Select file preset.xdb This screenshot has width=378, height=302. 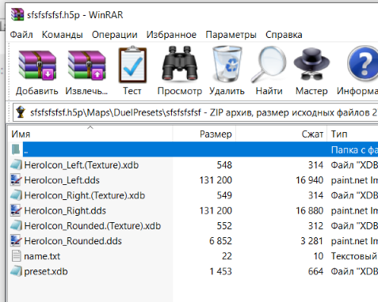pyautogui.click(x=46, y=271)
